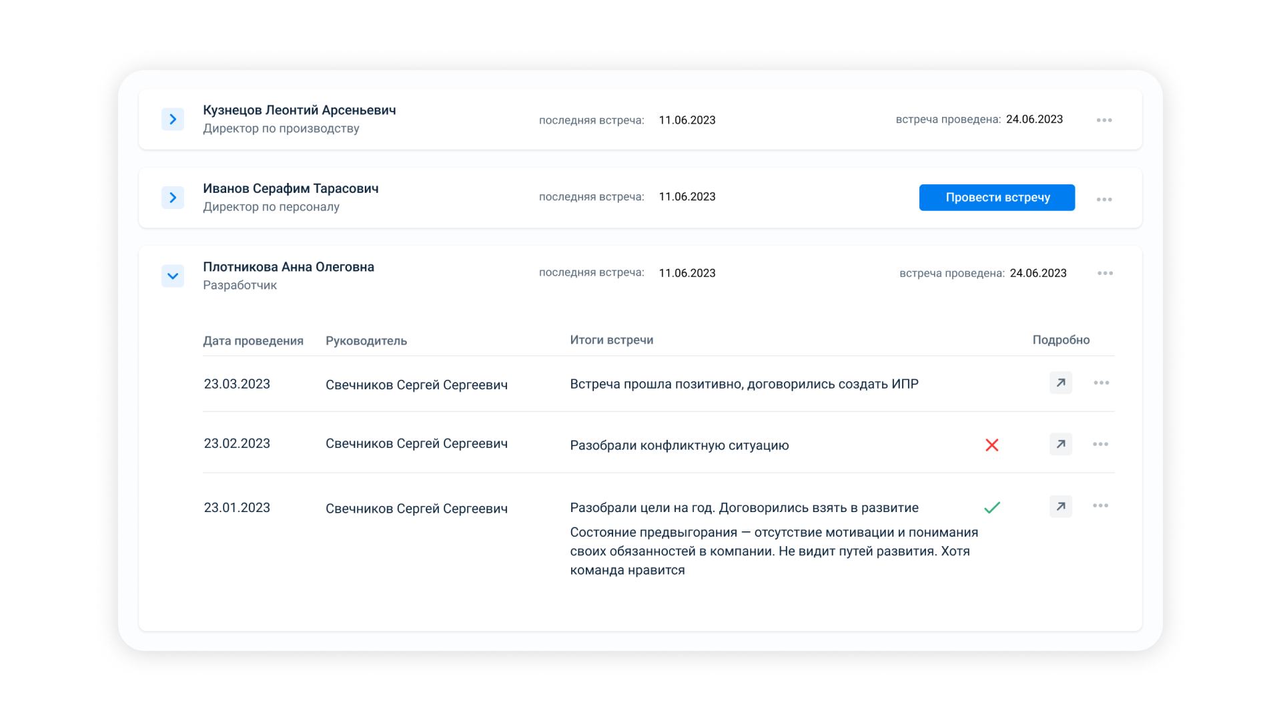Click the red cross status mark
This screenshot has width=1281, height=721.
[x=992, y=445]
